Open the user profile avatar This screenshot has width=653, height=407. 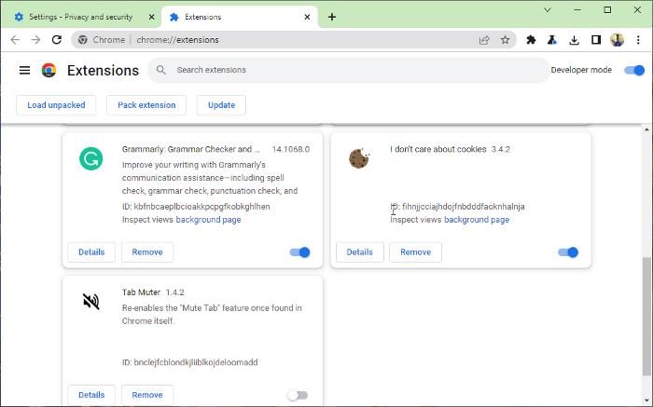(617, 40)
